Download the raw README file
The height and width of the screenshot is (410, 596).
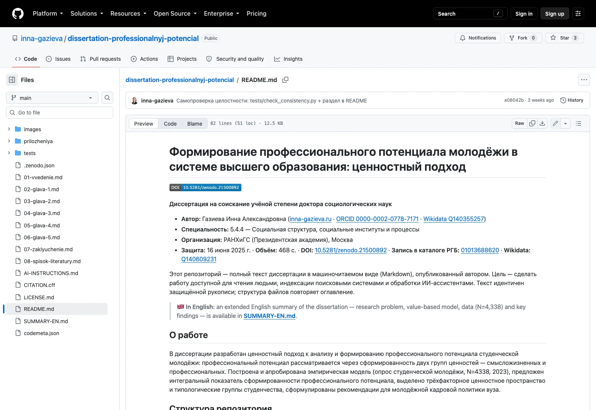click(x=542, y=123)
